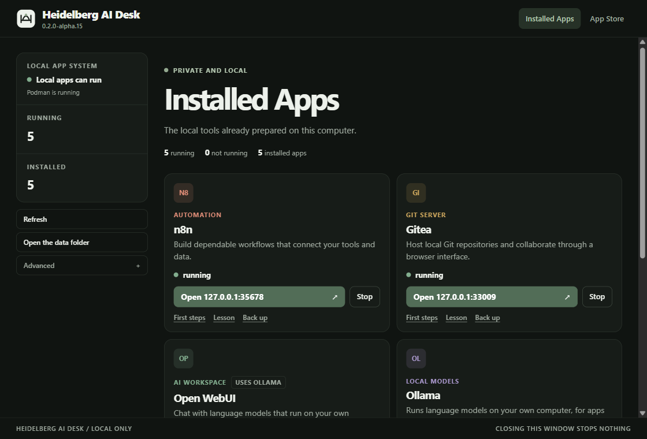647x439 pixels.
Task: Open the App Store tab
Action: click(607, 18)
